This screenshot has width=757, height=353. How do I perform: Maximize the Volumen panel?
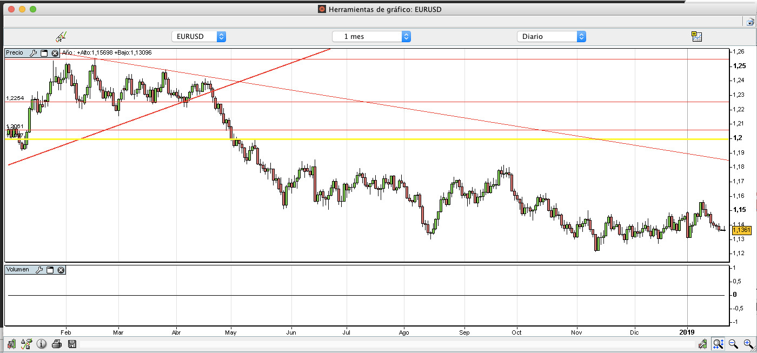tap(50, 270)
